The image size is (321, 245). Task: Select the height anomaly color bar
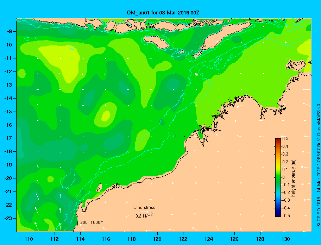click(x=278, y=177)
